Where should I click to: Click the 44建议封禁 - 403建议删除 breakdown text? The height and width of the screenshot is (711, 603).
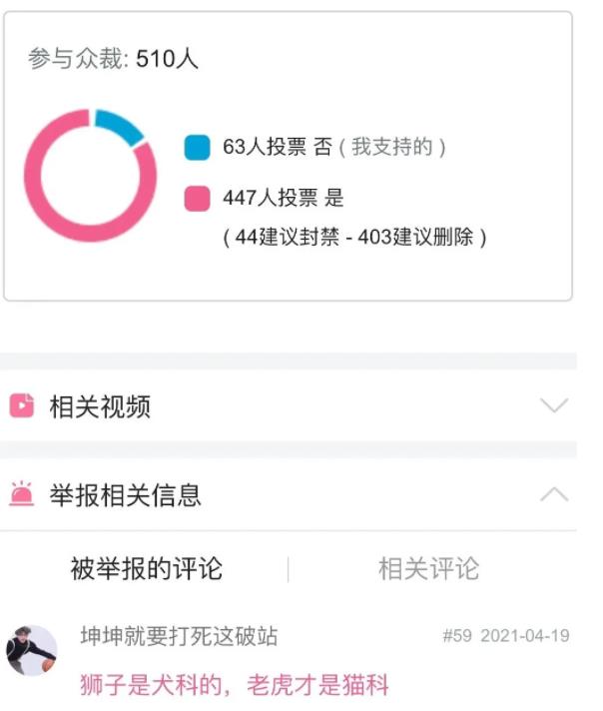click(354, 238)
